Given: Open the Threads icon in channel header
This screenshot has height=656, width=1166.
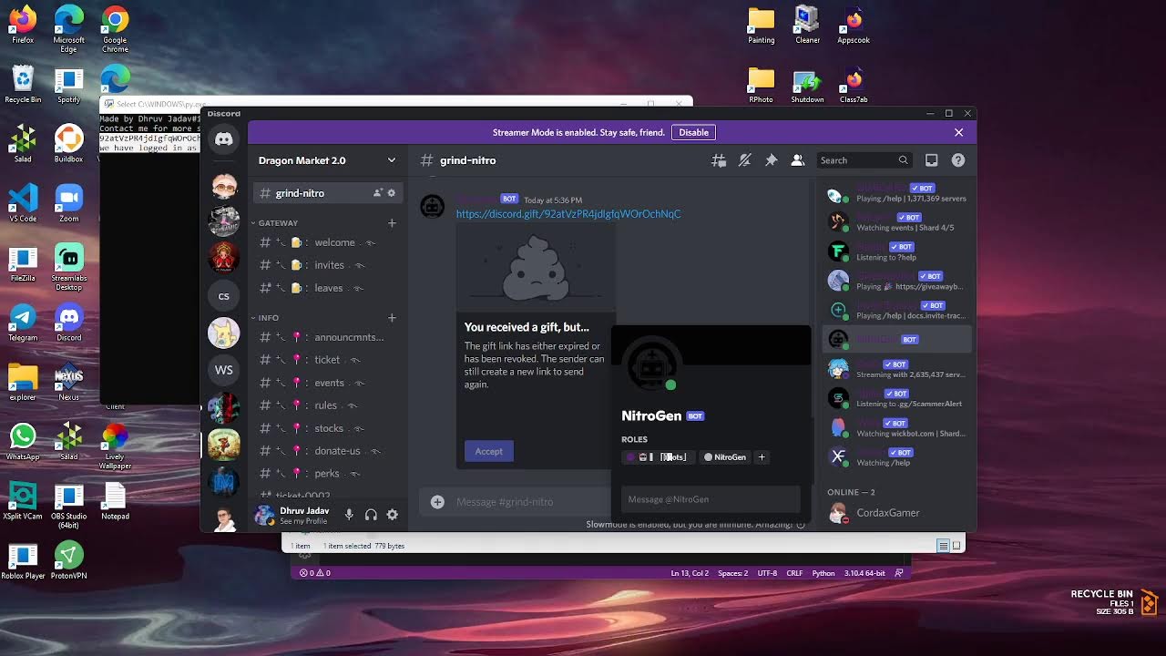Looking at the screenshot, I should point(719,160).
